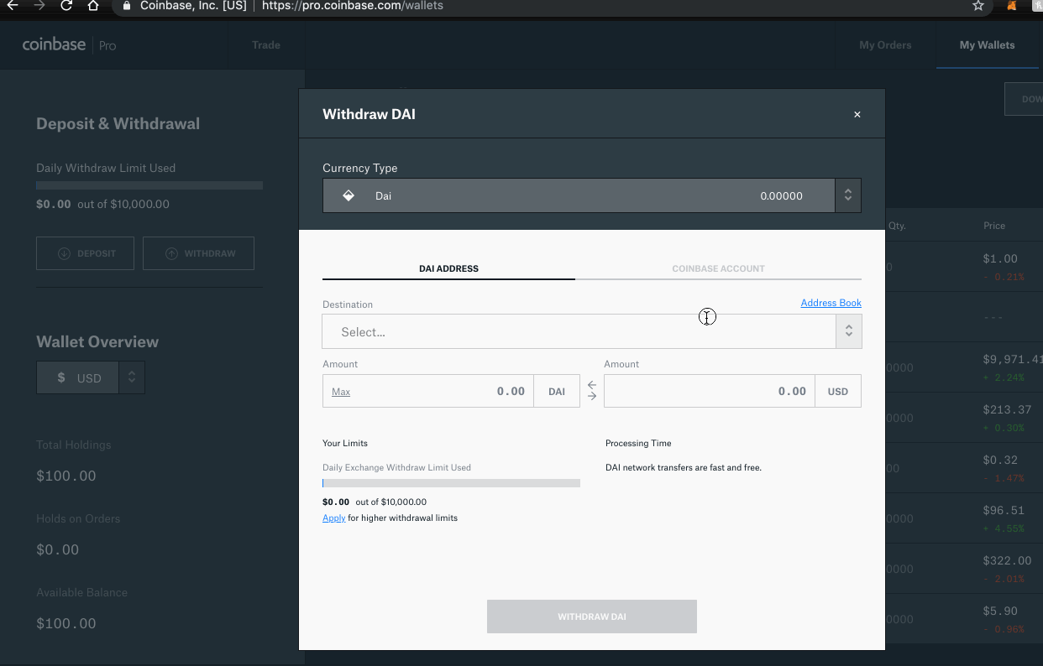The width and height of the screenshot is (1043, 666).
Task: Click the Max amount link
Action: click(x=341, y=392)
